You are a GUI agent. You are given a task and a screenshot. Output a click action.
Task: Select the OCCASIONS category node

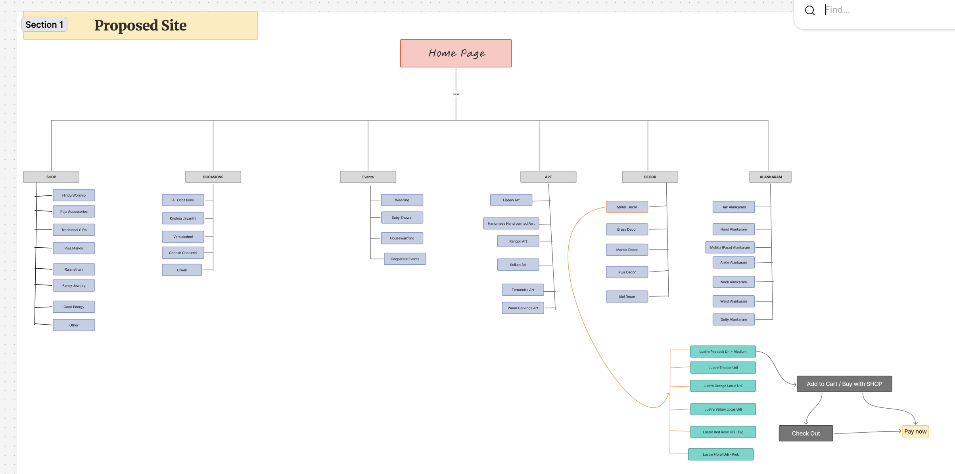(213, 177)
